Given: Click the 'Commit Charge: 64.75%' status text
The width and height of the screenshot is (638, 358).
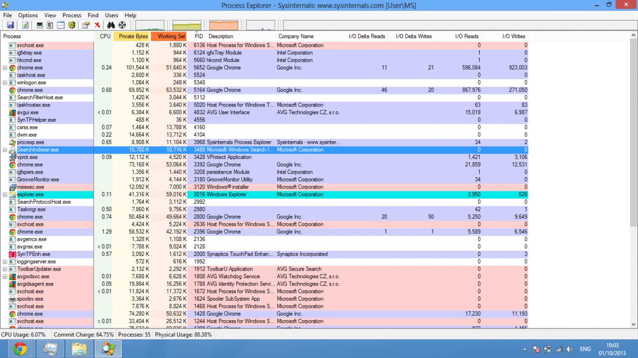Looking at the screenshot, I should [85, 335].
